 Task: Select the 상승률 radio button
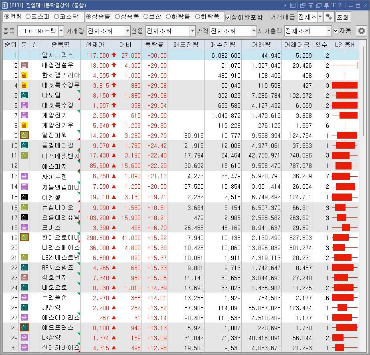(x=89, y=16)
